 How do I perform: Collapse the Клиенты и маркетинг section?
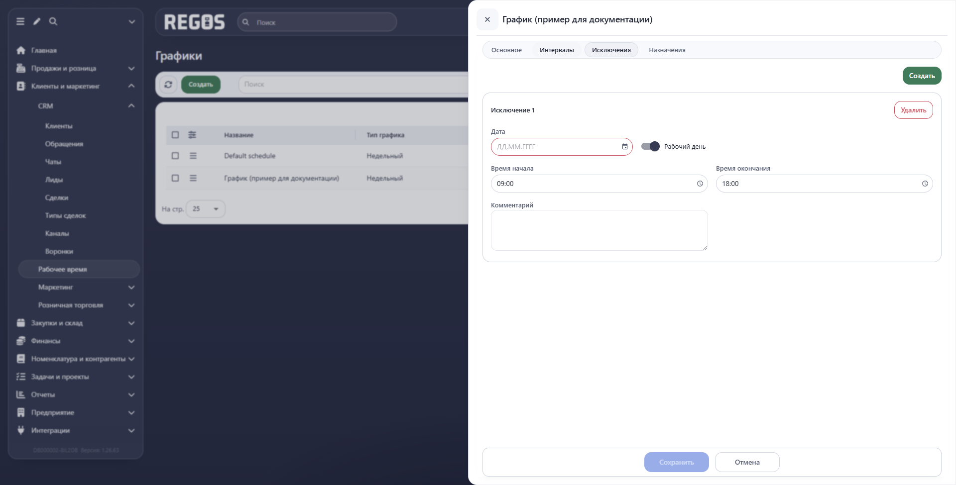[x=131, y=86]
